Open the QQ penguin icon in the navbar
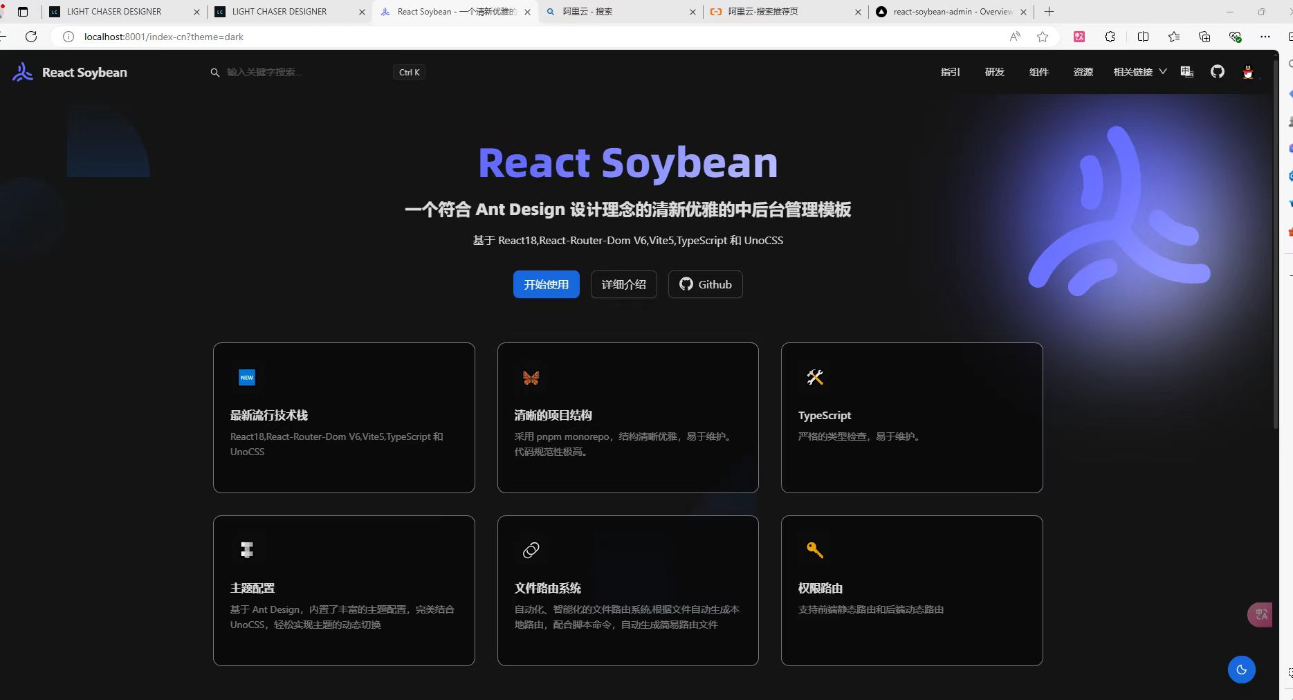 (1248, 72)
